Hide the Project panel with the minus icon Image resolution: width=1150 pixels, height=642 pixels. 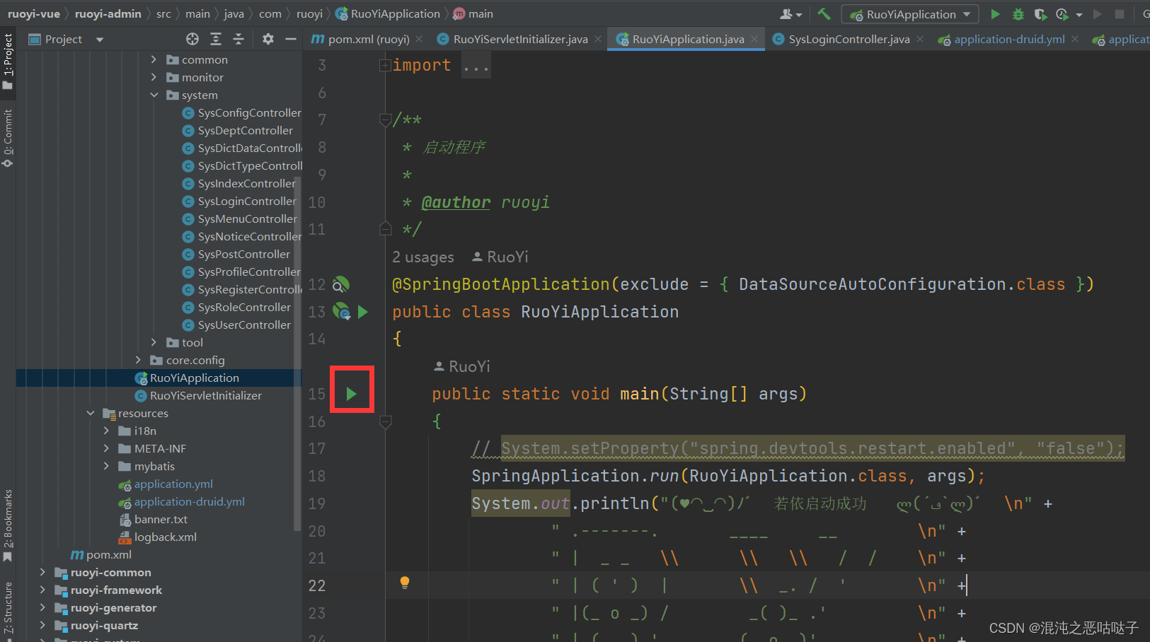pos(290,39)
